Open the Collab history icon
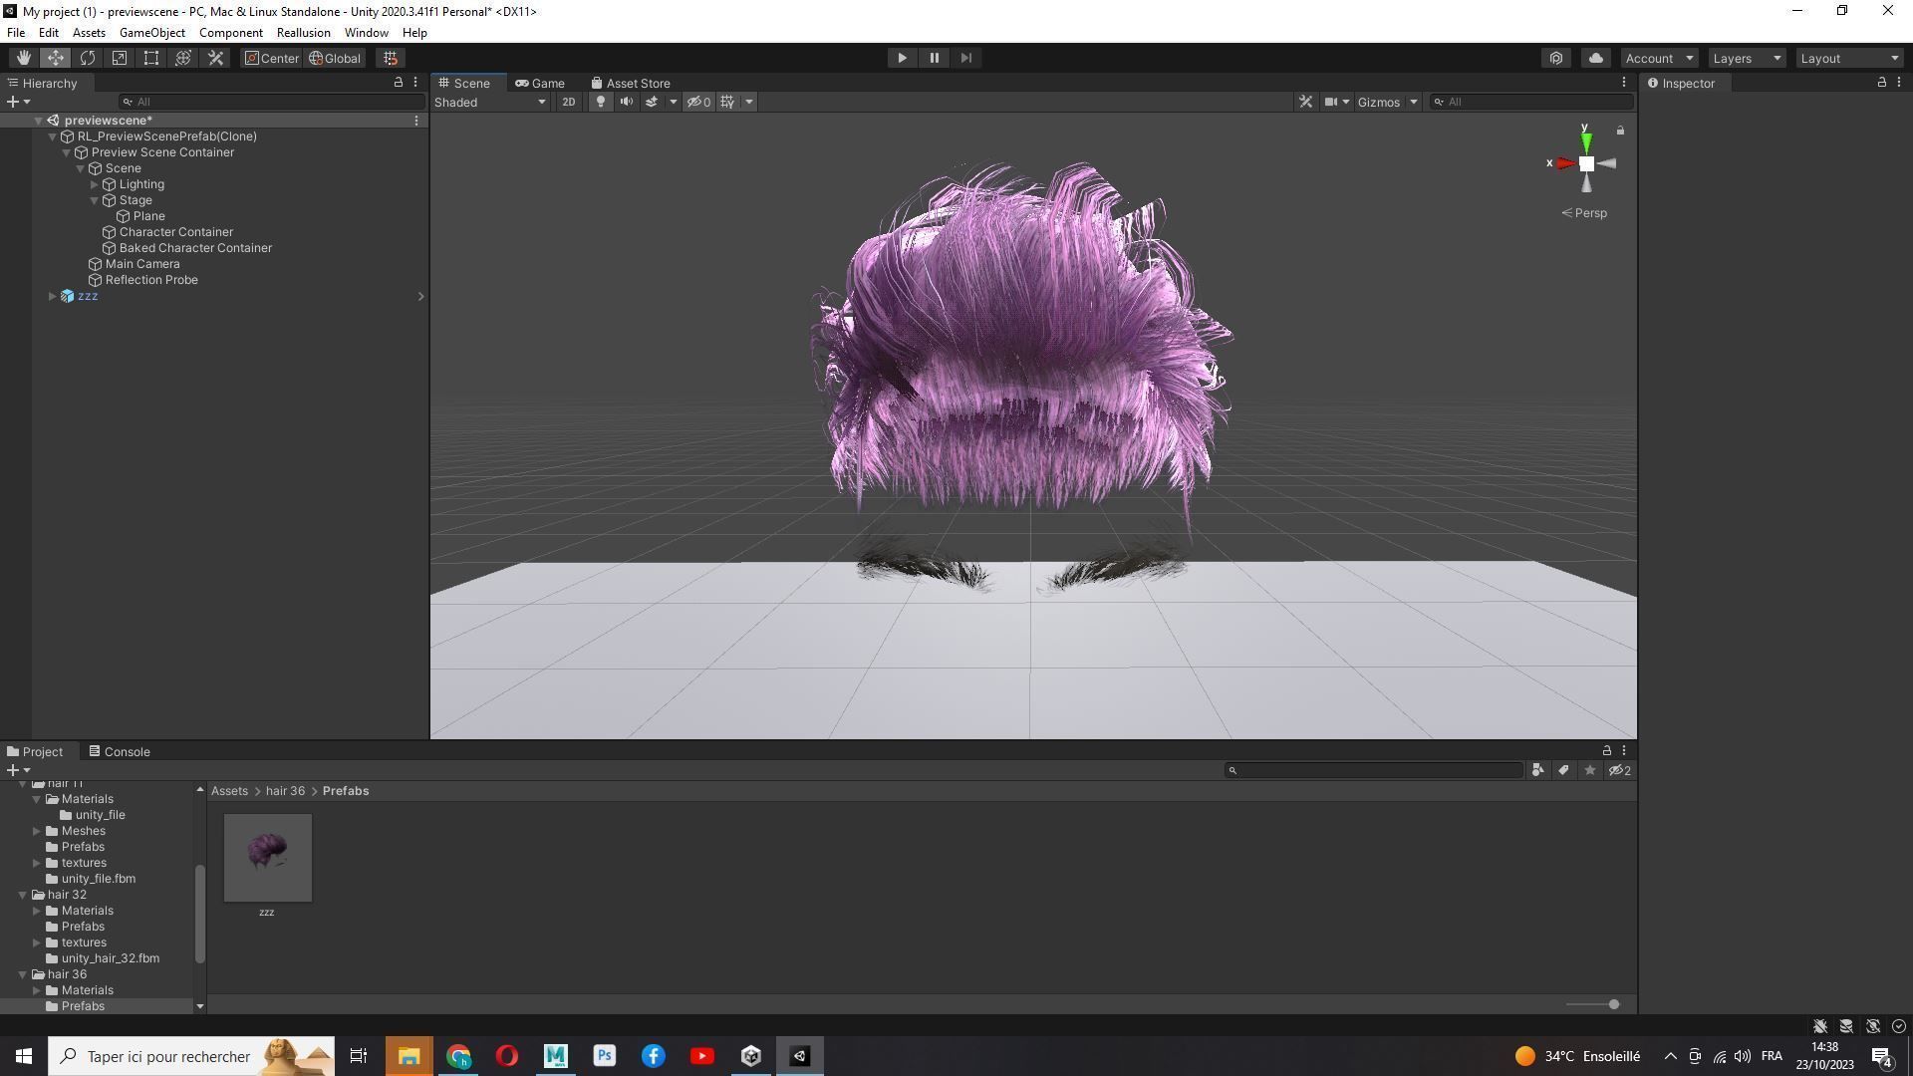This screenshot has width=1913, height=1076. pos(1556,58)
